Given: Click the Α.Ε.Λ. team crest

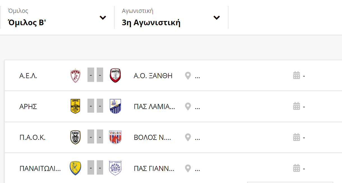Looking at the screenshot, I should [75, 76].
